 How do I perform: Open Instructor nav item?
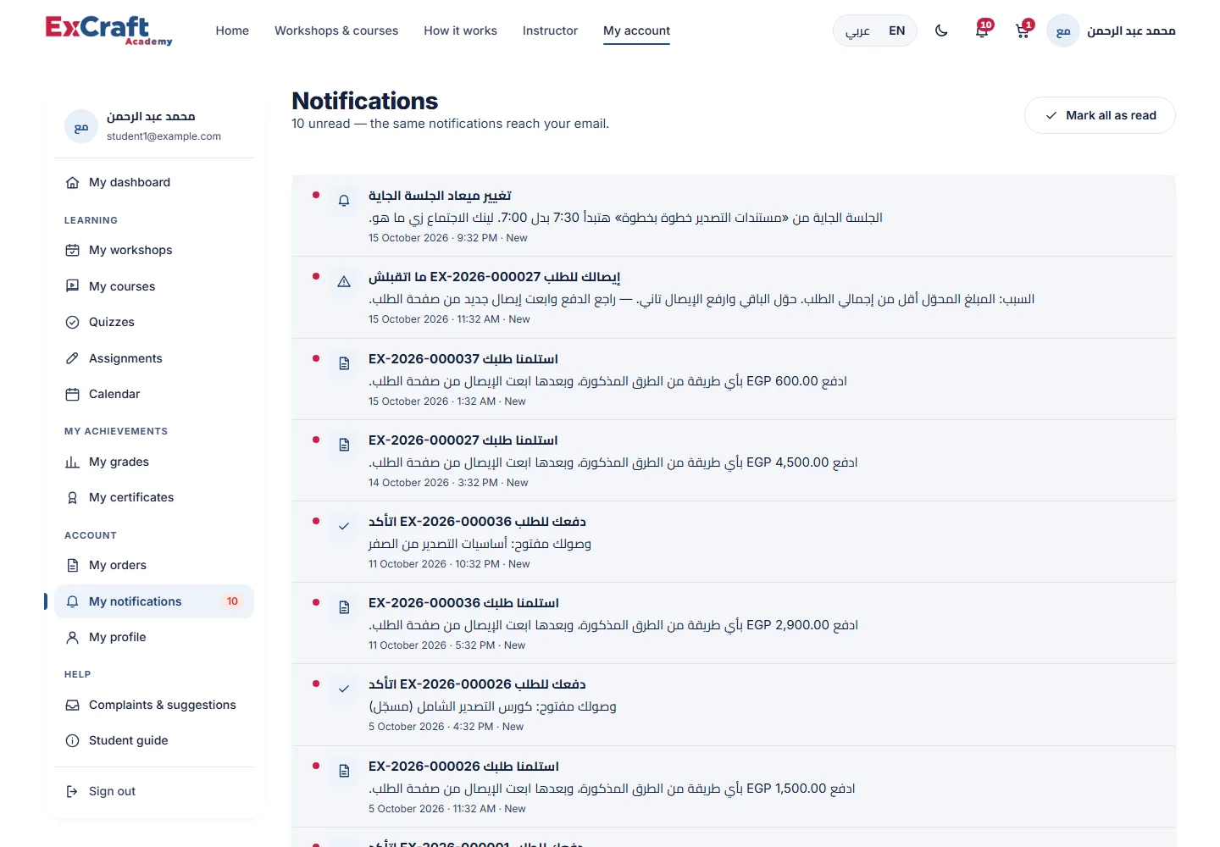pos(550,30)
